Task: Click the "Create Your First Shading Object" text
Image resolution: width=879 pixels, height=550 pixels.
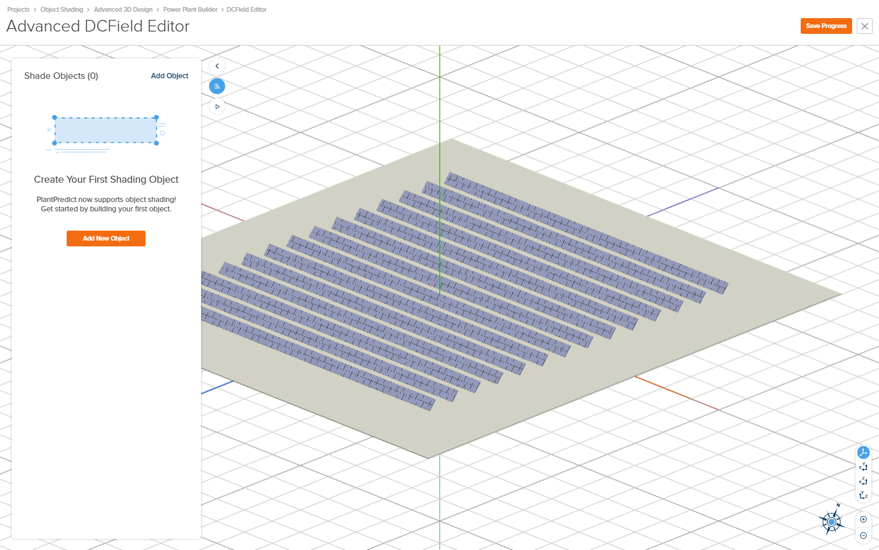Action: point(106,179)
